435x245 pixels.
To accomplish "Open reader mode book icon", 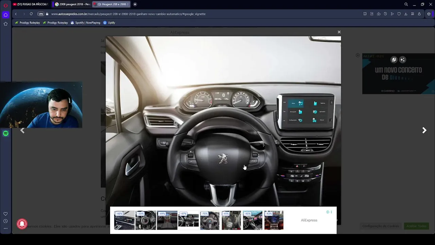I will pyautogui.click(x=365, y=14).
